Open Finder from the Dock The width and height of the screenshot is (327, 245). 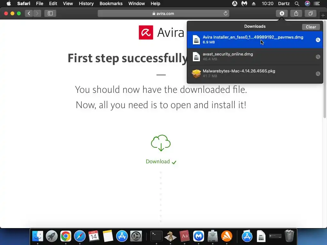pos(38,236)
